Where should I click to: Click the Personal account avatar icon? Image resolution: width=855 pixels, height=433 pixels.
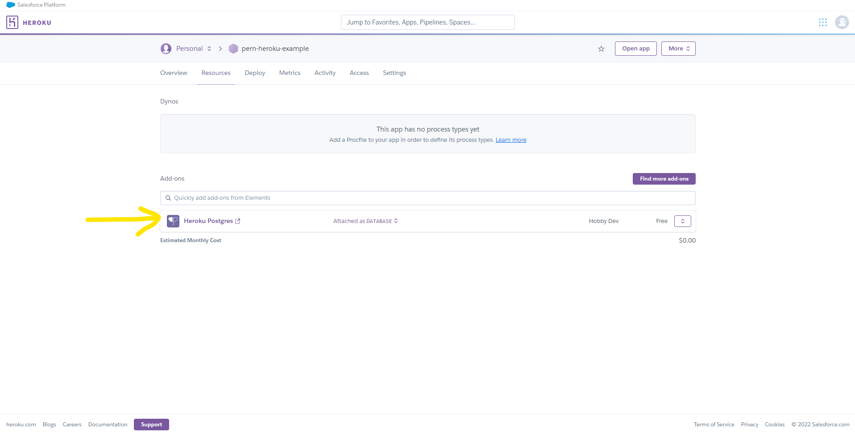166,48
